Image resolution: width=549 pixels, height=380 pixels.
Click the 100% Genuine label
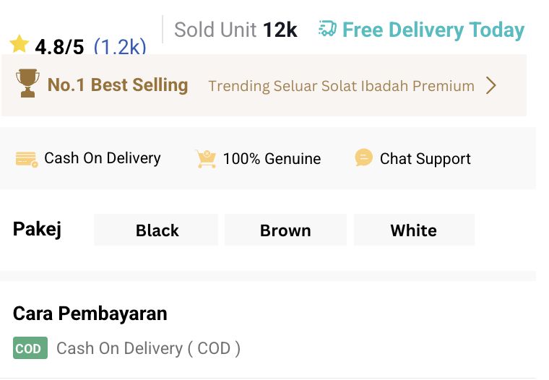[x=272, y=159]
